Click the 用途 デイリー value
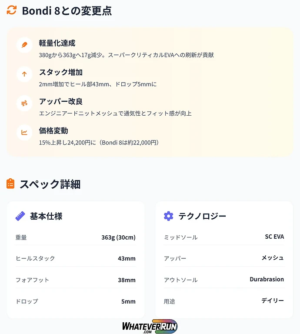 [x=273, y=301]
